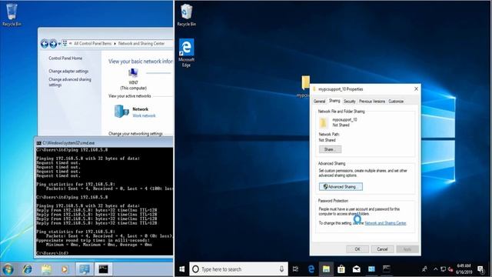Click 'Network and Sharing Center' breadcrumb

tap(141, 44)
